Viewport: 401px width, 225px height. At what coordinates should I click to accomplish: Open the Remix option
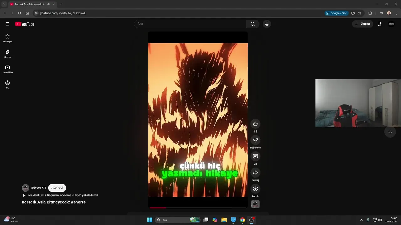[255, 189]
